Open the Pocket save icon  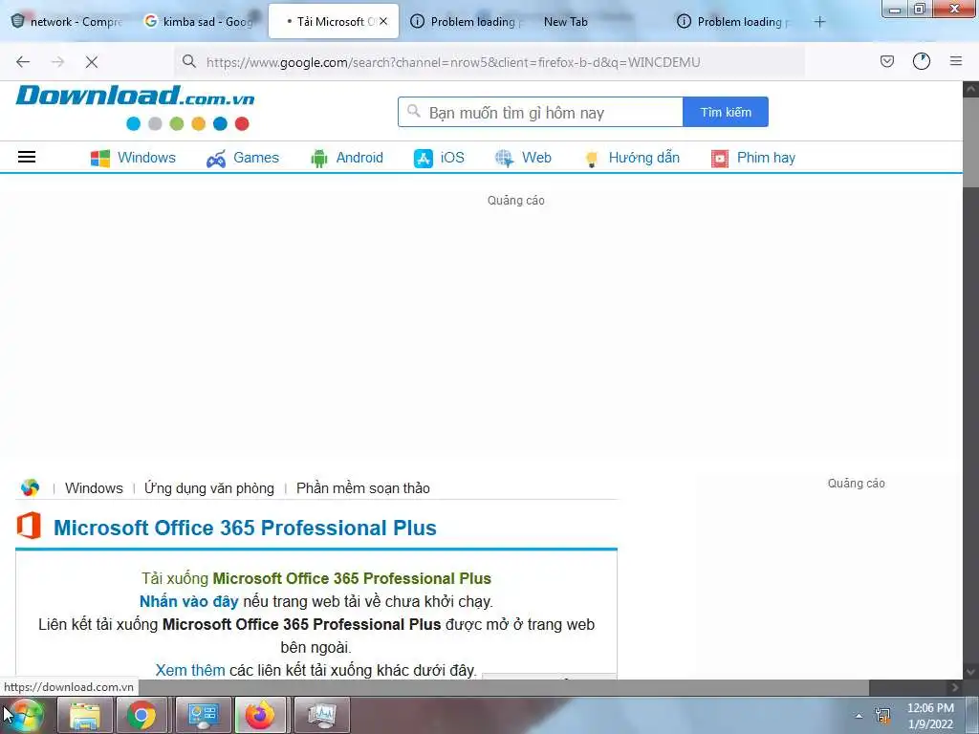pyautogui.click(x=886, y=61)
